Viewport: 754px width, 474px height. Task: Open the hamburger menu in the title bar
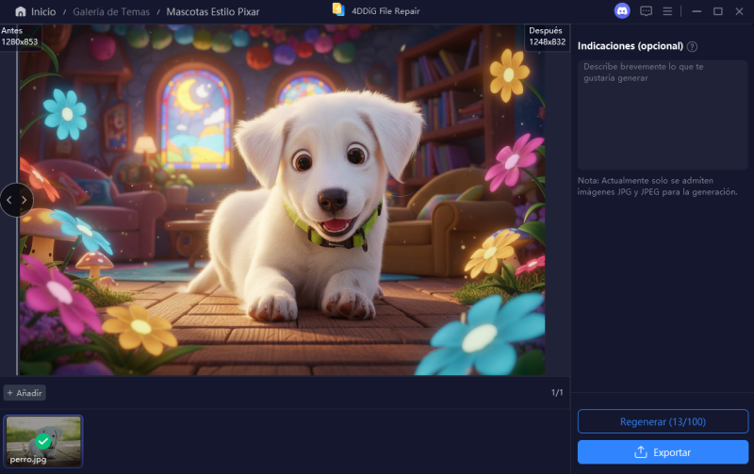click(x=667, y=11)
